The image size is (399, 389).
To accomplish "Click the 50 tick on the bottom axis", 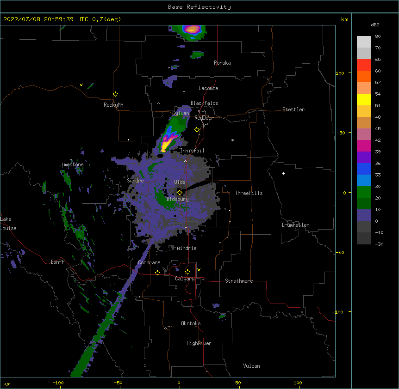I will 238,383.
